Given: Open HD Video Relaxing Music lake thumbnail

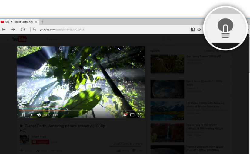Looking at the screenshot, I should click(x=167, y=111).
